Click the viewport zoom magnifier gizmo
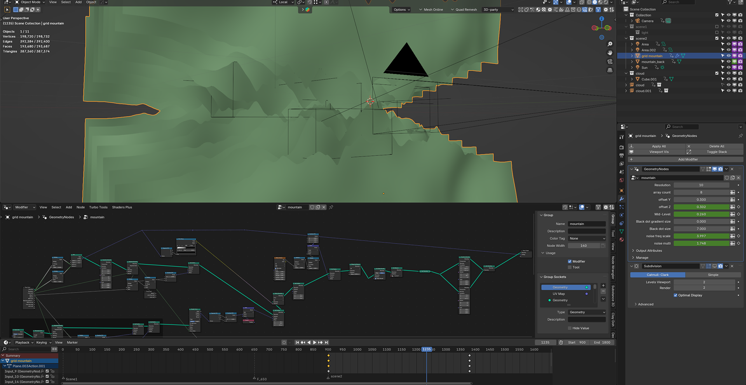Screen dimensions: 746x385 (610, 44)
